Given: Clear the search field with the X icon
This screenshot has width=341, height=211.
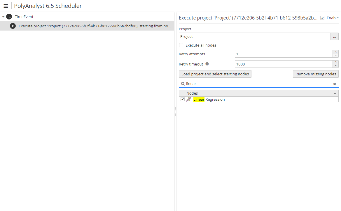Looking at the screenshot, I should (x=334, y=84).
